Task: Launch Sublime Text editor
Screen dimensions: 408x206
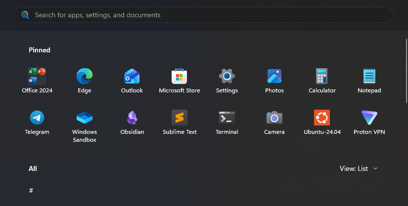Action: [x=180, y=118]
